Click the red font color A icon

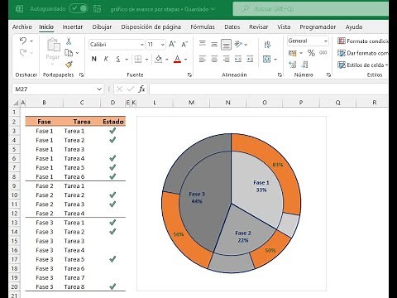[177, 59]
